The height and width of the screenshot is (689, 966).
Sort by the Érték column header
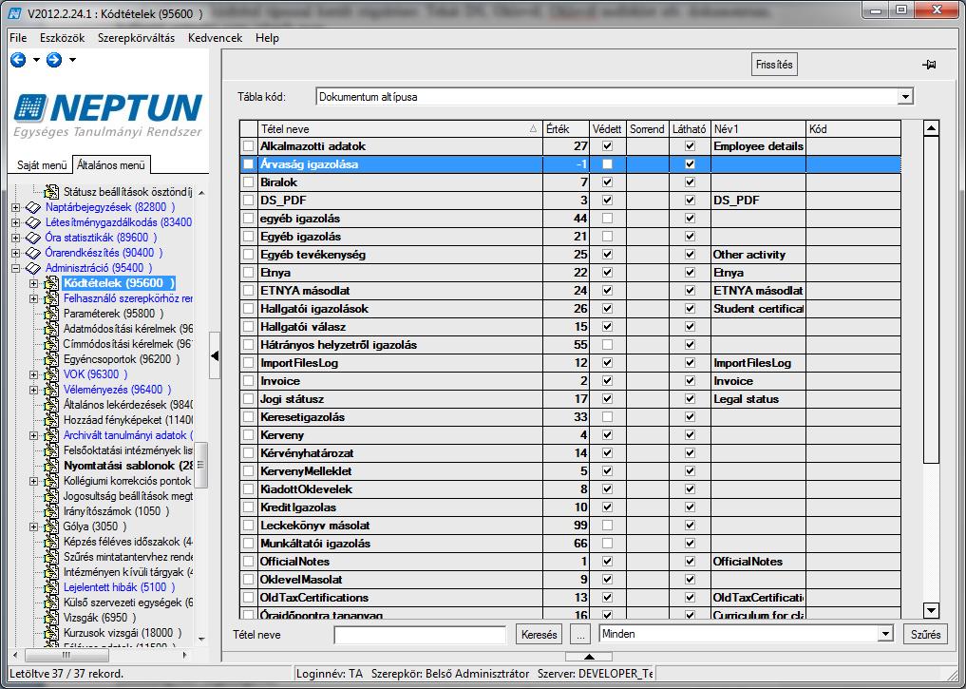click(x=565, y=129)
